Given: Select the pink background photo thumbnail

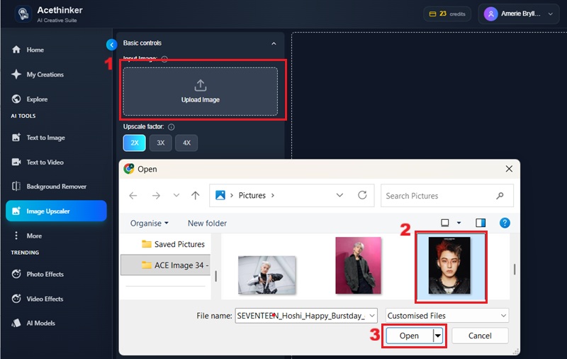Looking at the screenshot, I should click(x=358, y=265).
